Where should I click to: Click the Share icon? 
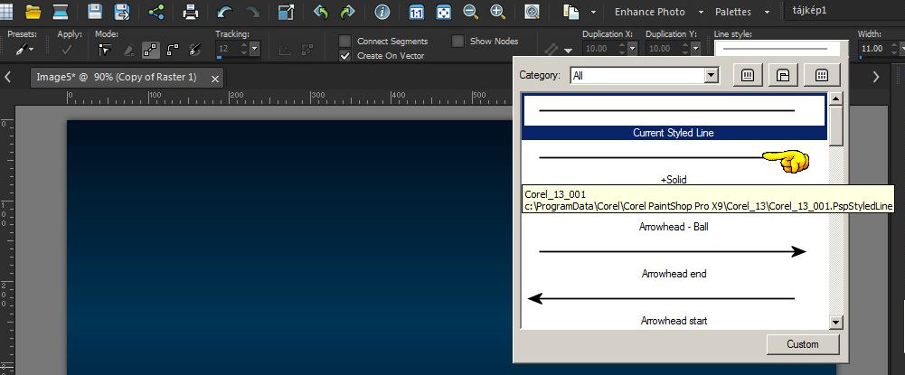click(x=156, y=13)
